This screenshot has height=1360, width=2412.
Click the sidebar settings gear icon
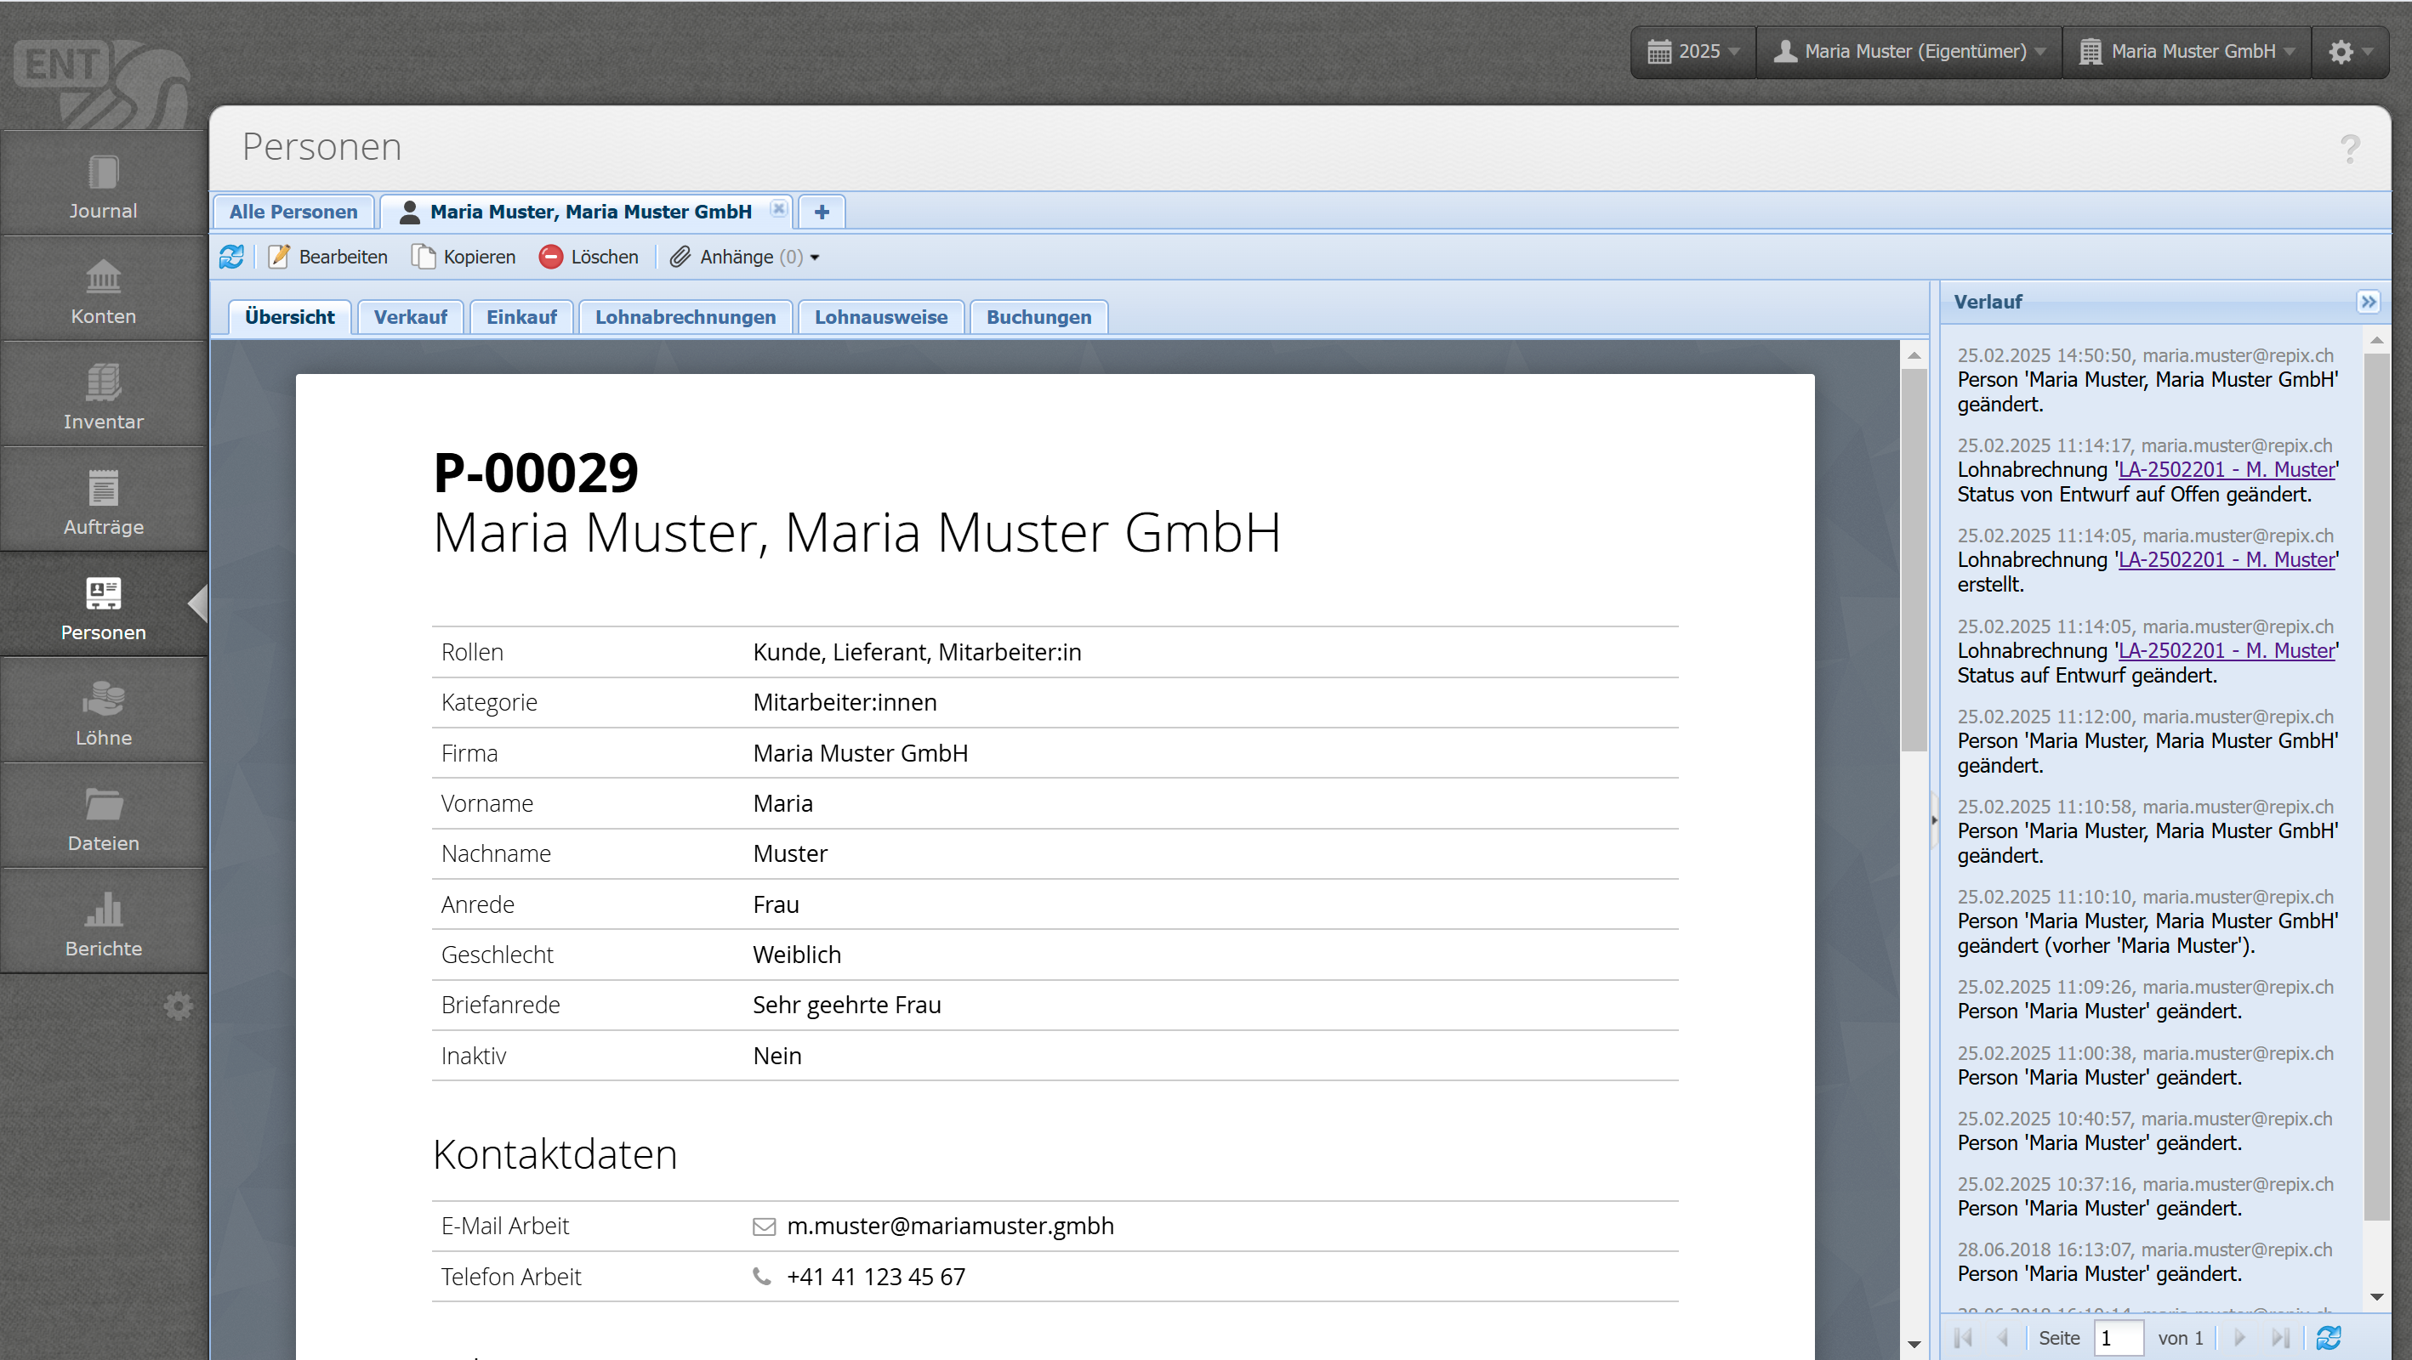tap(178, 1006)
